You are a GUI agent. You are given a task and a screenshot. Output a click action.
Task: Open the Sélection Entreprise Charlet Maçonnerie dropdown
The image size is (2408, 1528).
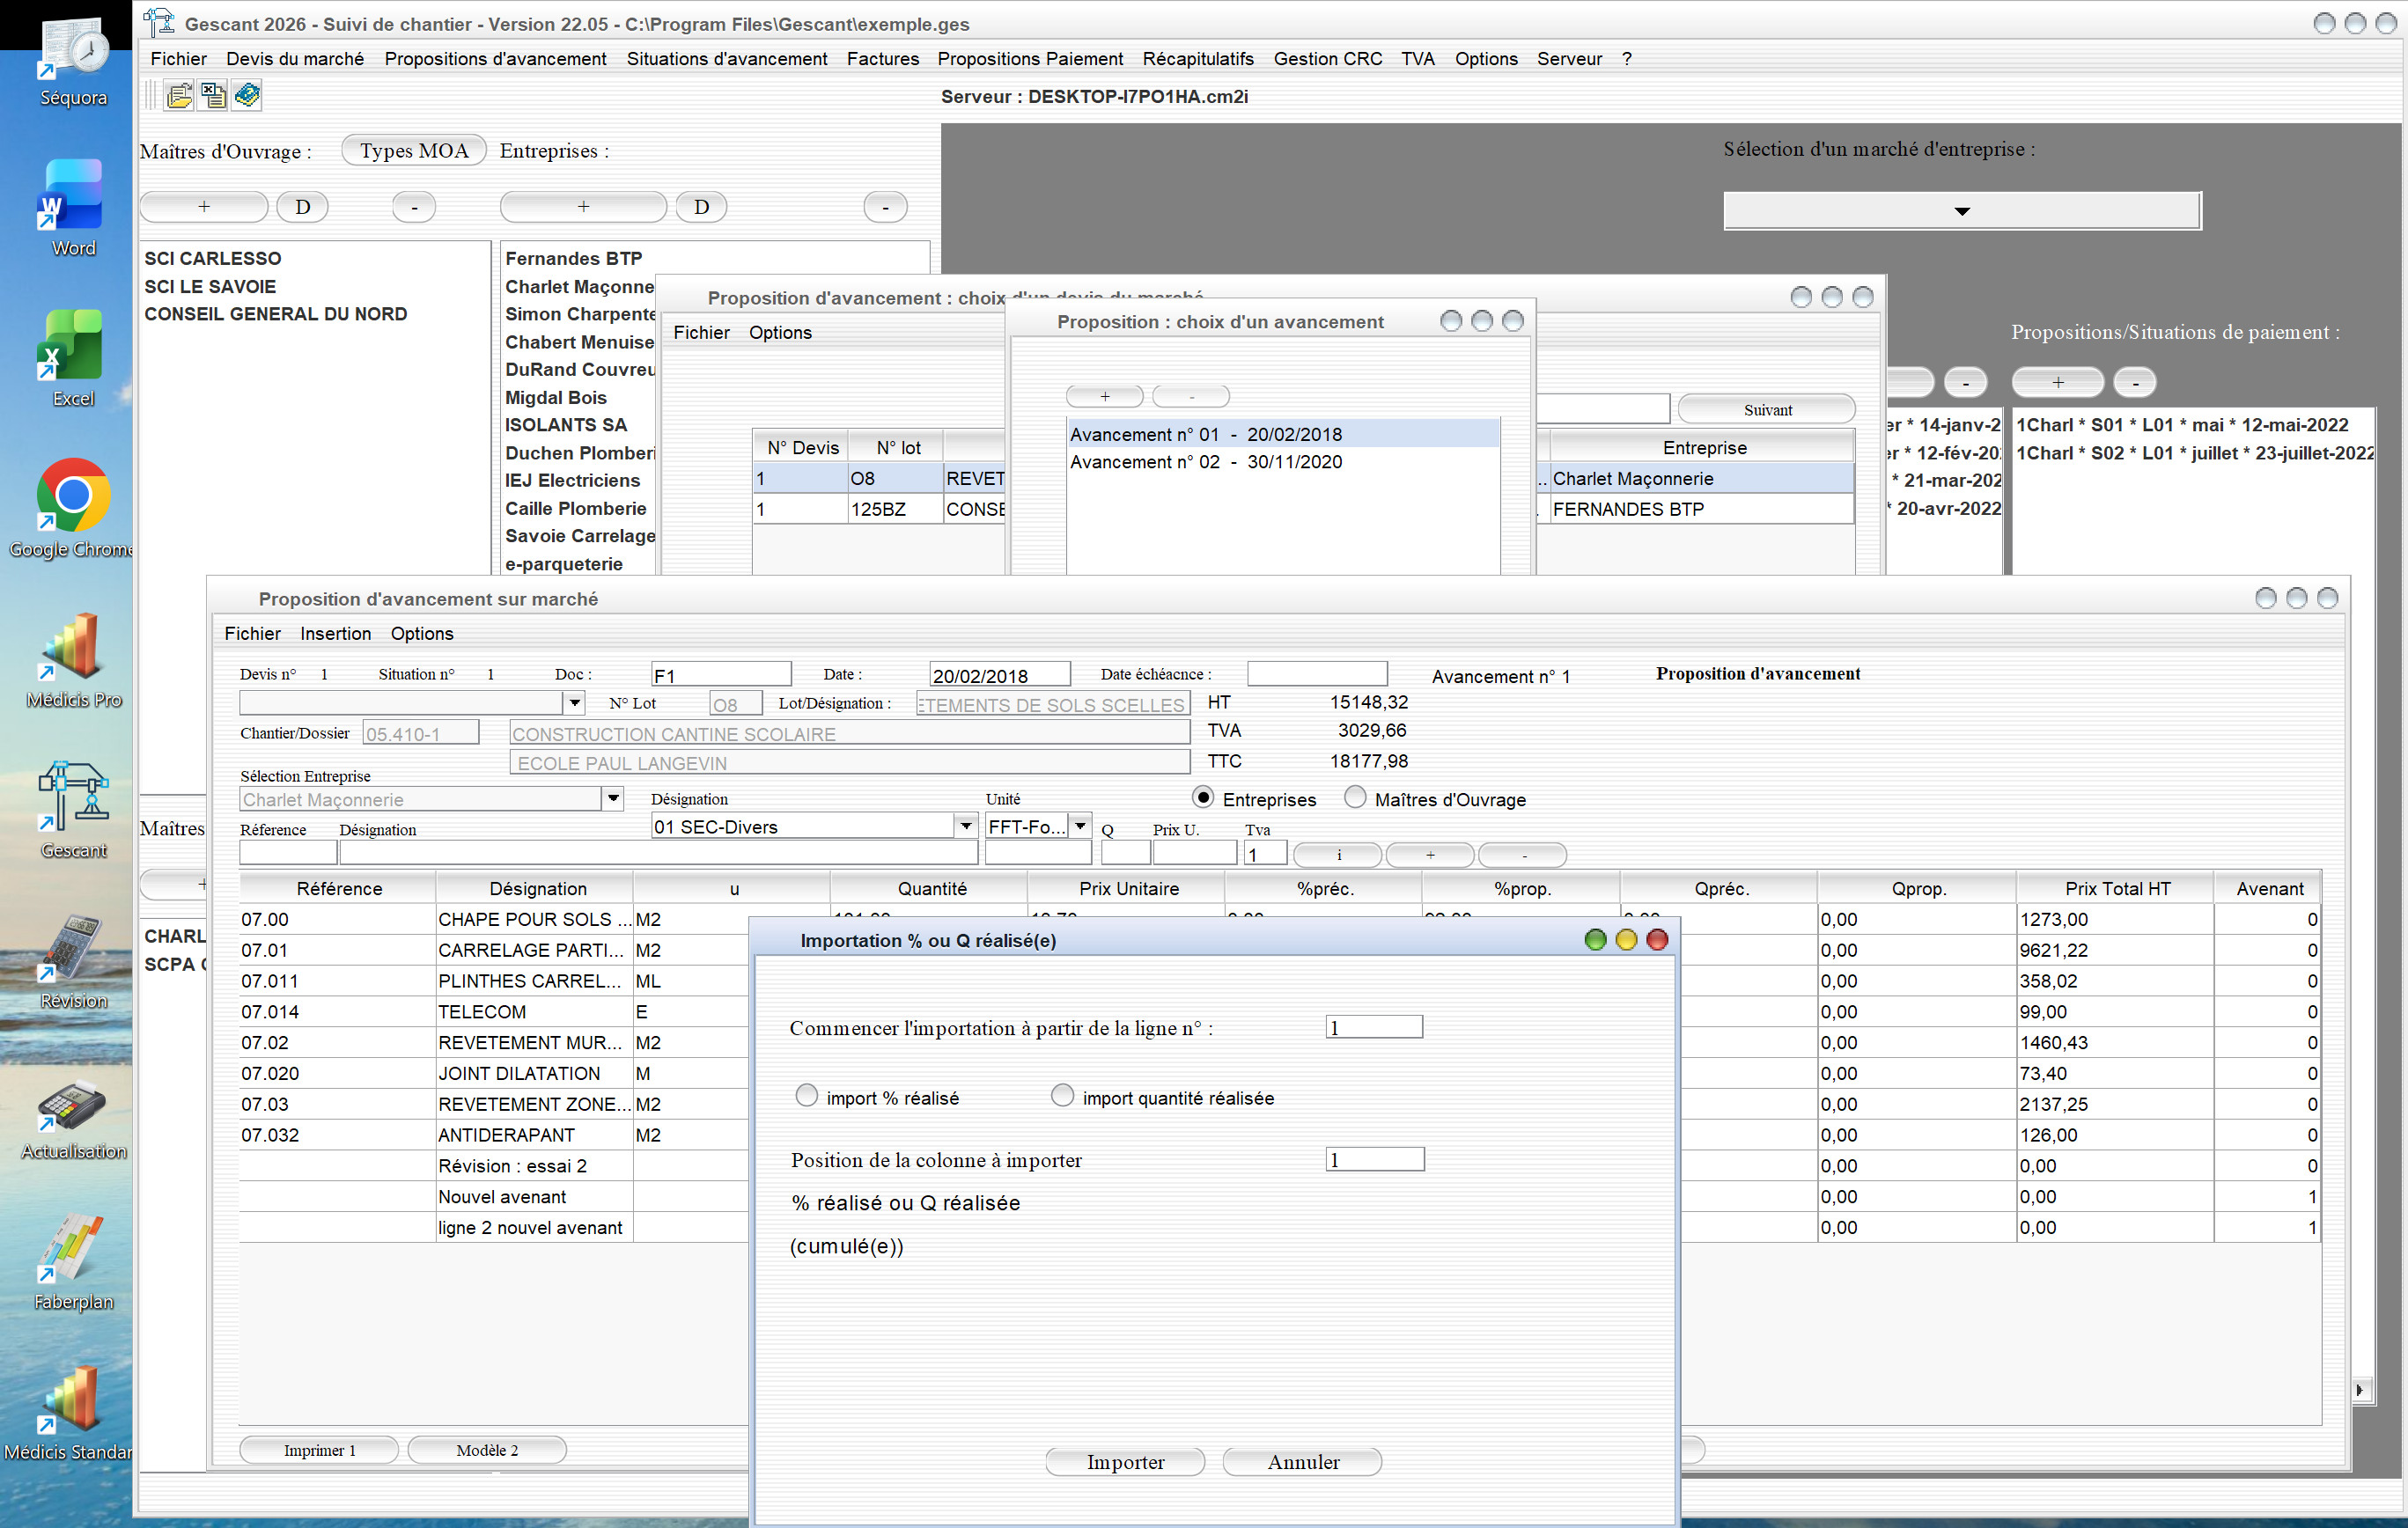(613, 798)
